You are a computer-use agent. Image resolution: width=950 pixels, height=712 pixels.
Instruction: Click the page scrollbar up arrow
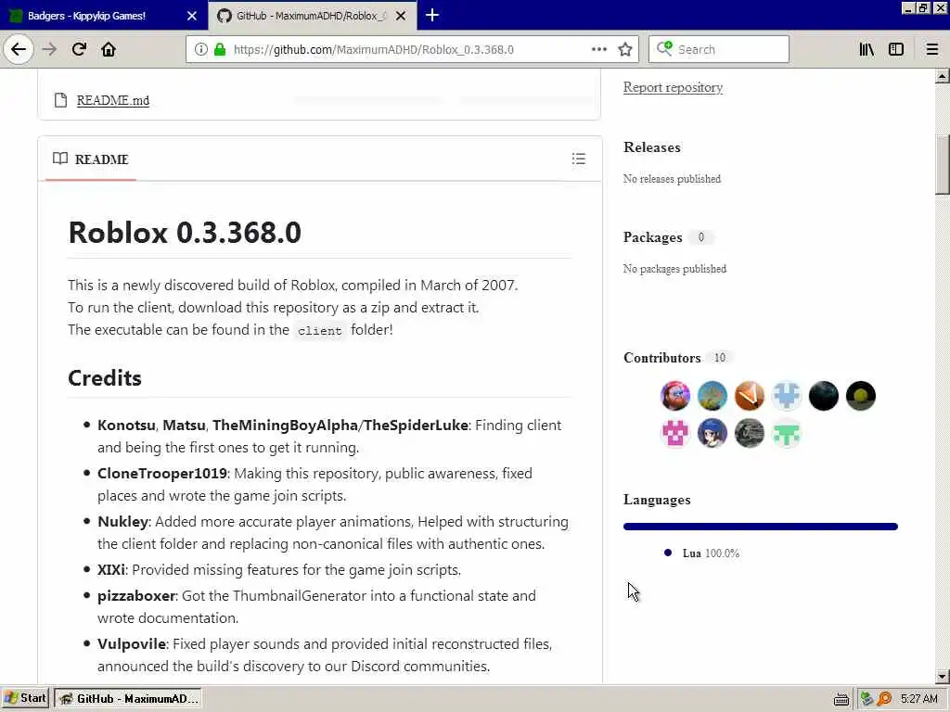(x=943, y=76)
